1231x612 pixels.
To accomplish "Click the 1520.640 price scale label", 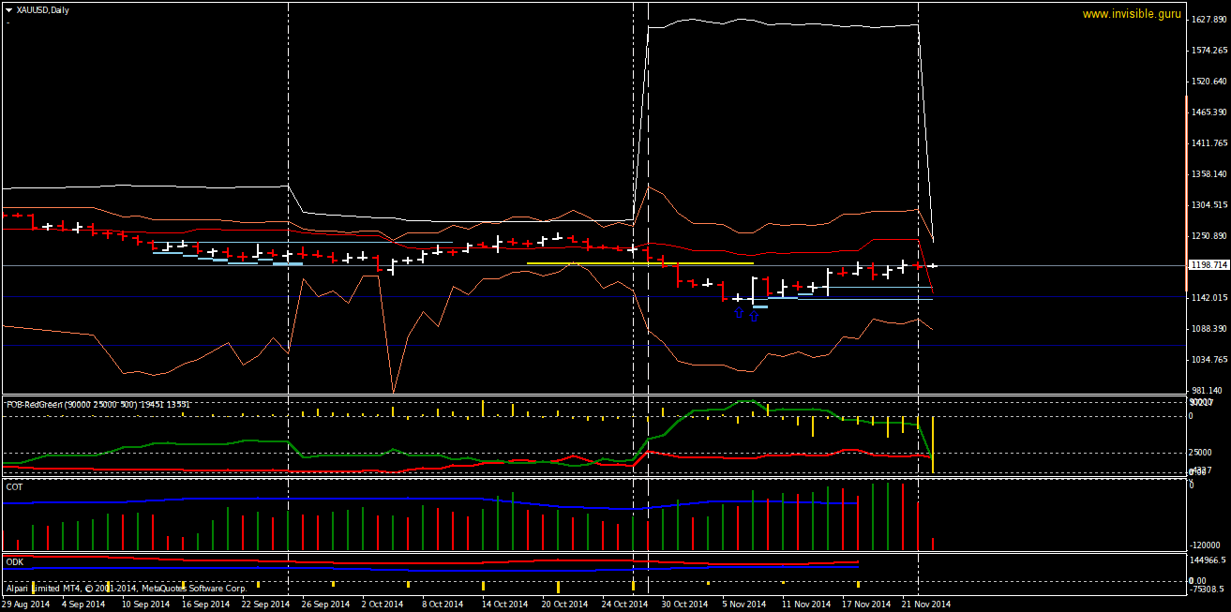I will click(x=1209, y=82).
